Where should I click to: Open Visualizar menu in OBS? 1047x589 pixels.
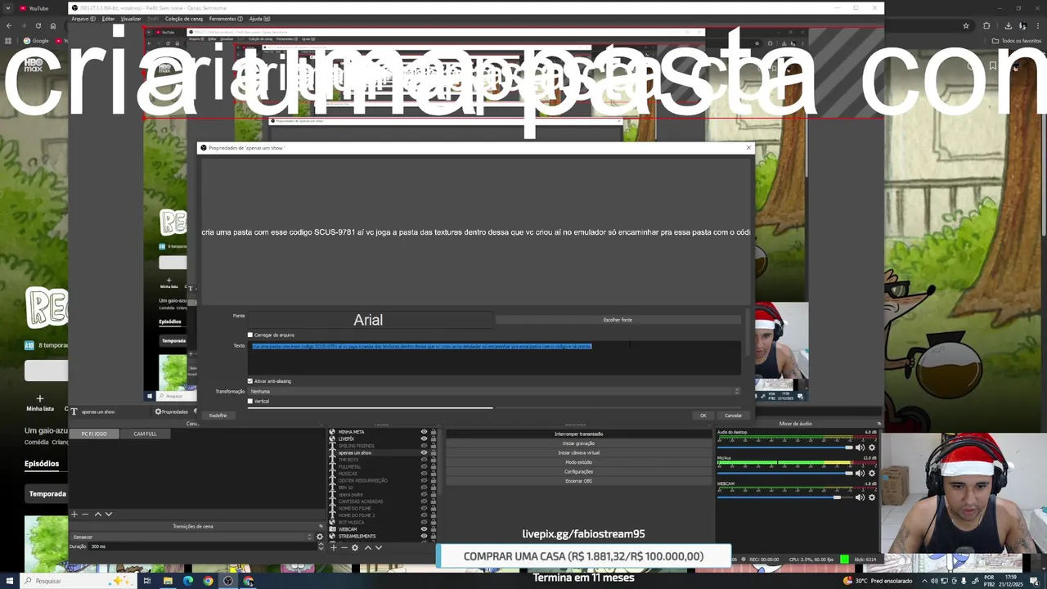tap(131, 19)
